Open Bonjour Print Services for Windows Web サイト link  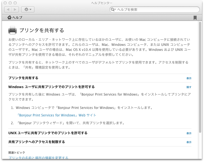[56, 115]
